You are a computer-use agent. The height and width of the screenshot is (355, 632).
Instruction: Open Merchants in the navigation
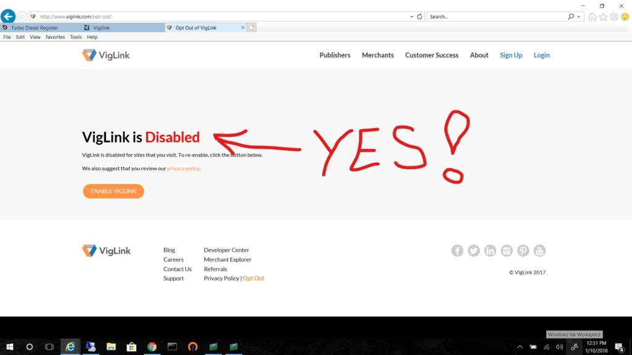tap(378, 55)
